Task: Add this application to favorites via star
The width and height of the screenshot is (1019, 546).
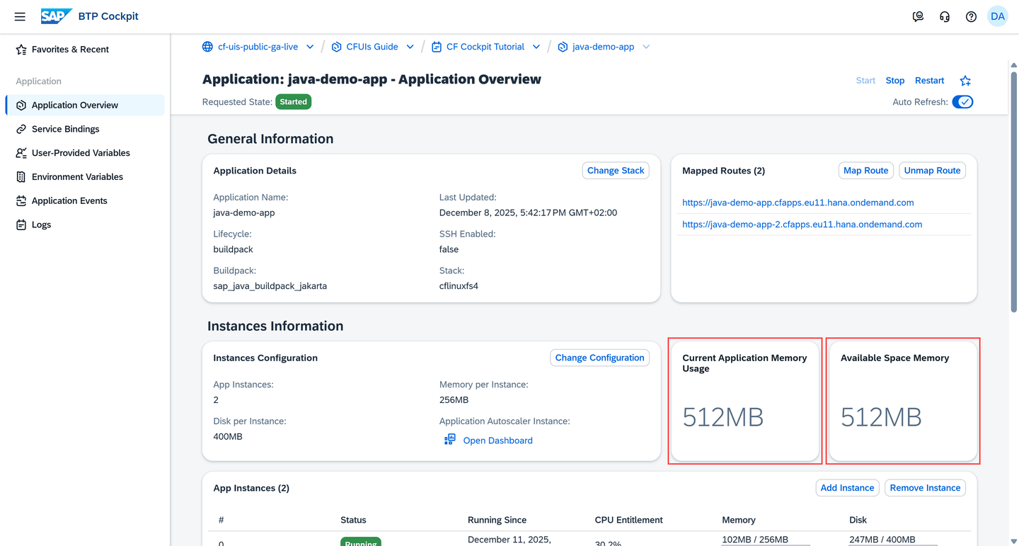Action: coord(965,81)
